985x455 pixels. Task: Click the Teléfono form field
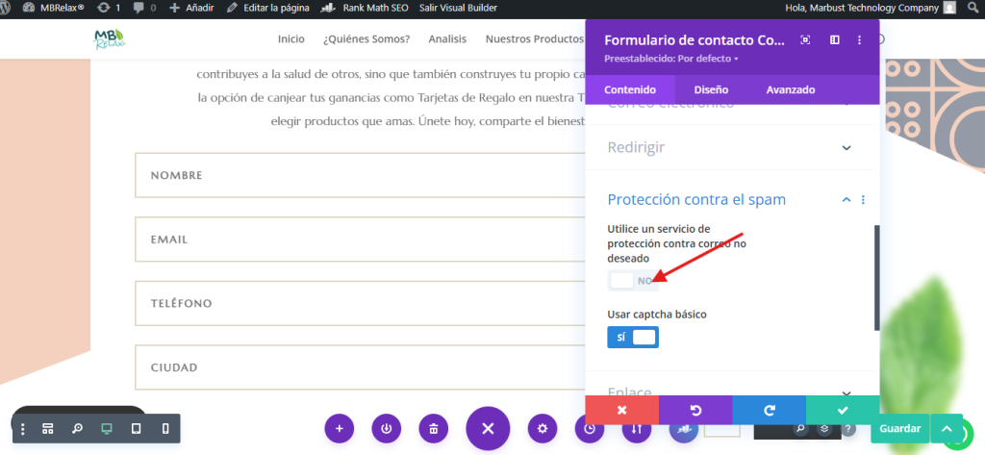tap(360, 303)
